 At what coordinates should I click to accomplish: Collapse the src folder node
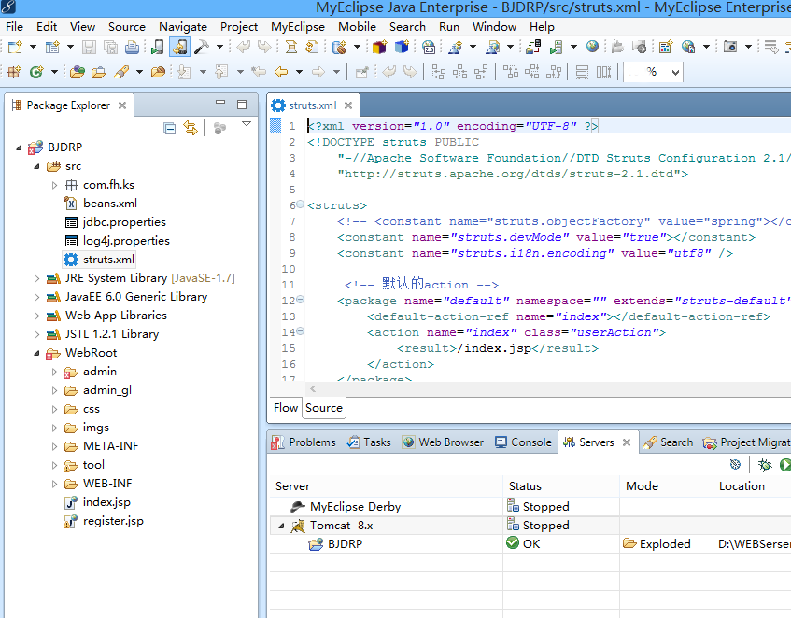36,166
